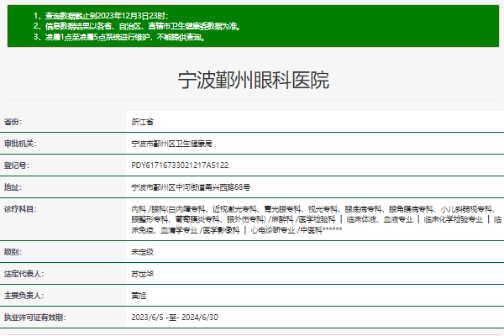504x336 pixels.
Task: Click the 审批机关 label
Action: (x=20, y=144)
